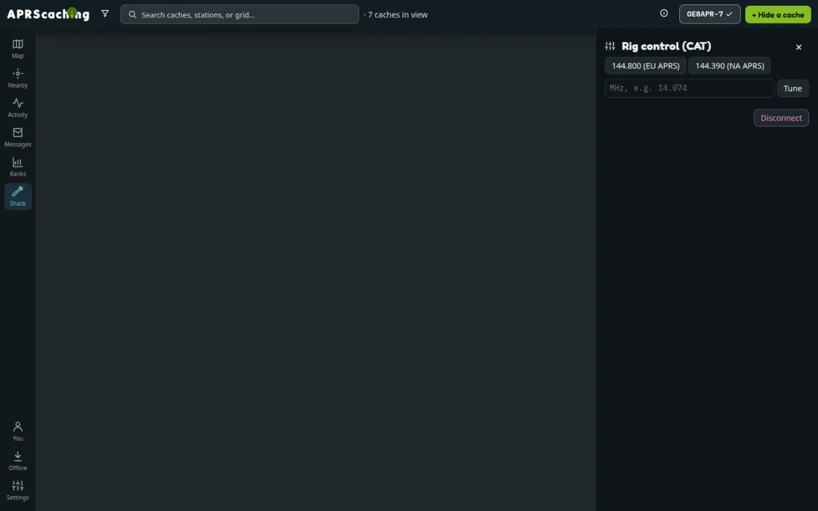Select the Shack tools section
The image size is (818, 511).
pyautogui.click(x=18, y=196)
